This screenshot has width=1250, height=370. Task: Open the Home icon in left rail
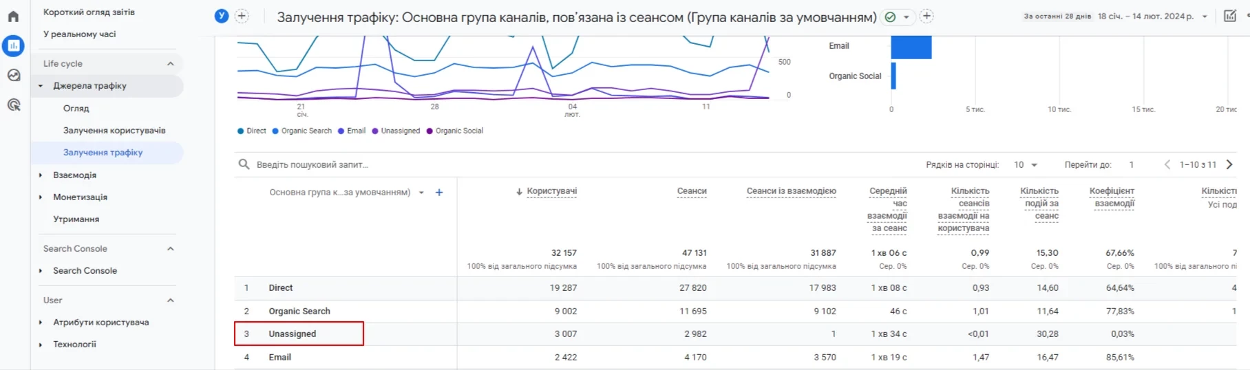[13, 17]
